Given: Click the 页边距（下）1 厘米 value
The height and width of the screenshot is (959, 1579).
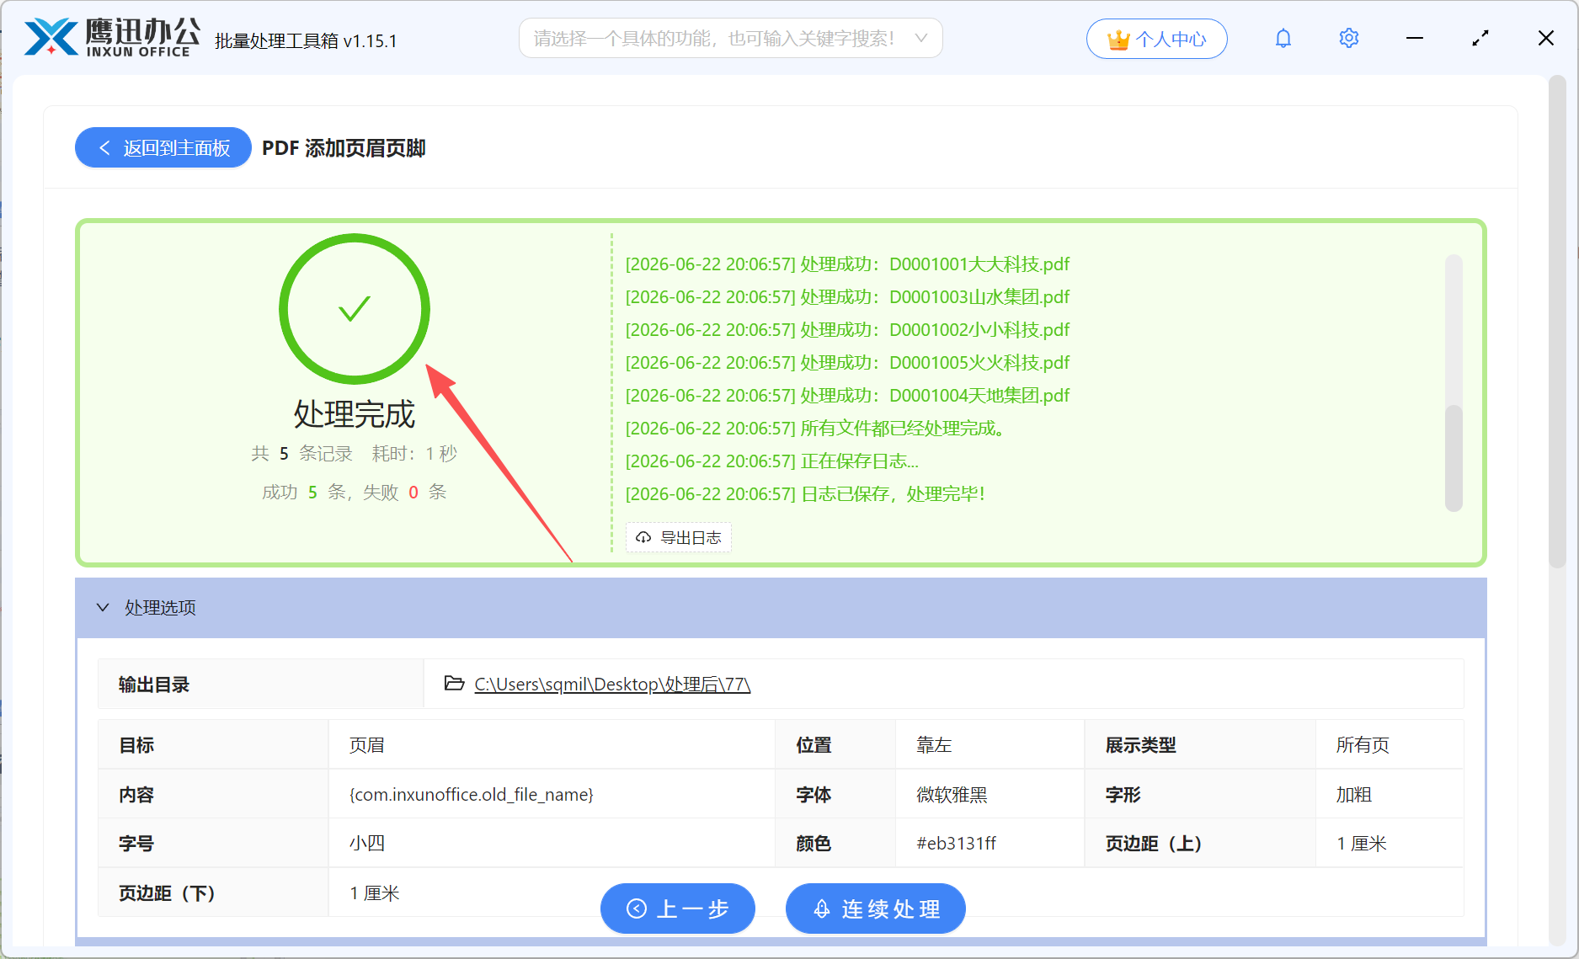Looking at the screenshot, I should click(375, 893).
